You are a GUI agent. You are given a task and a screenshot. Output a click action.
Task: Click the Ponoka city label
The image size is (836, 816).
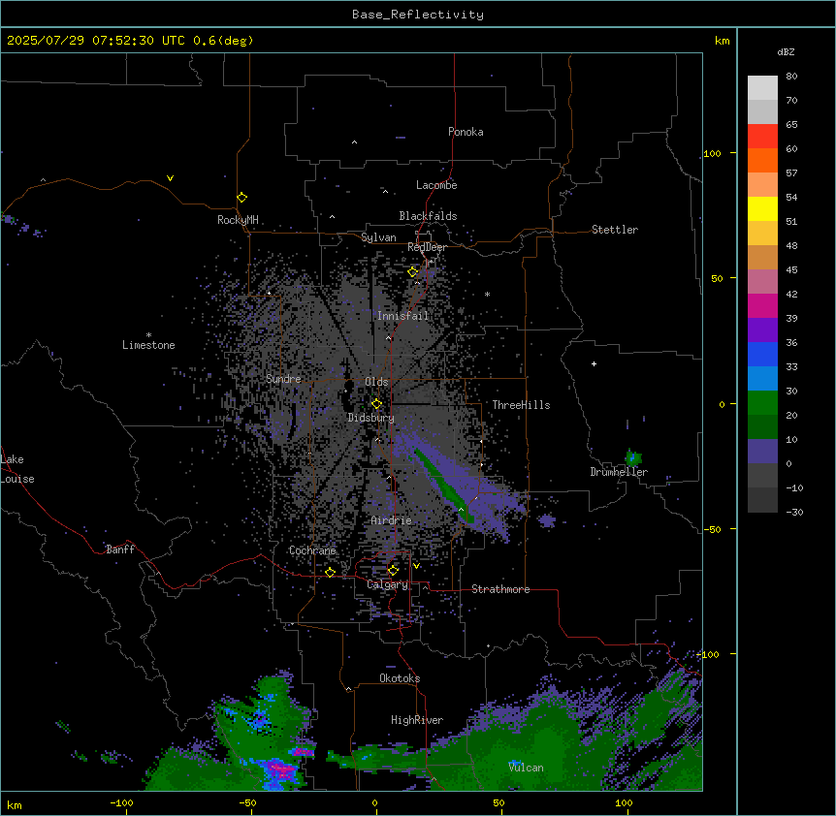click(466, 132)
